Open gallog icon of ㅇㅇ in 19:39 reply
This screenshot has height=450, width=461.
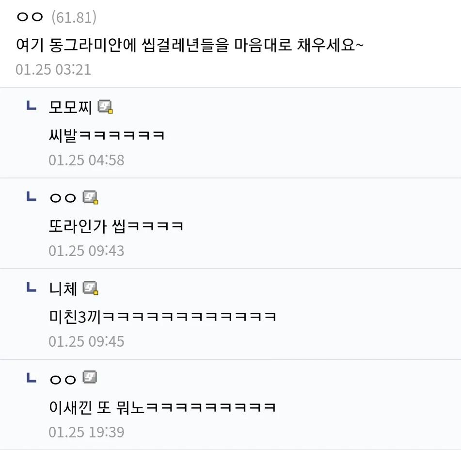point(90,377)
